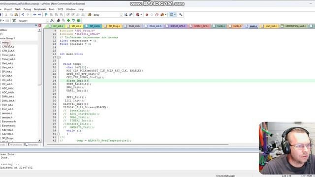Click the Kill all breakpoints icon
Image resolution: width=315 pixels, height=177 pixels.
(x=162, y=15)
